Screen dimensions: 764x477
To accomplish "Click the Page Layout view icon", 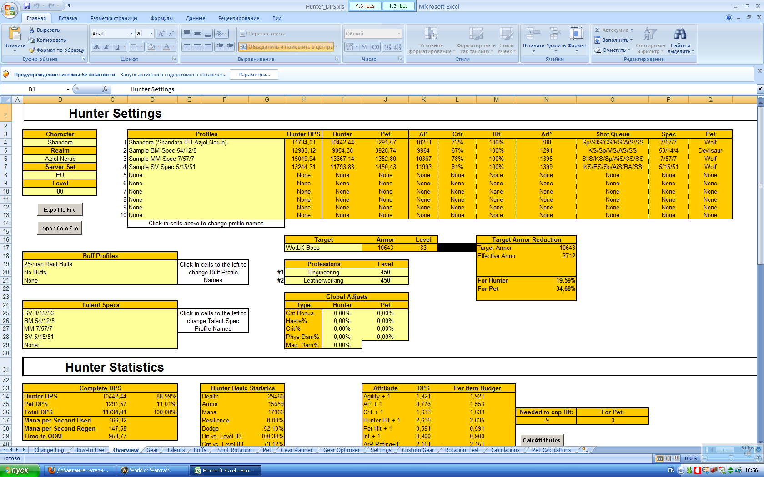I will click(668, 458).
